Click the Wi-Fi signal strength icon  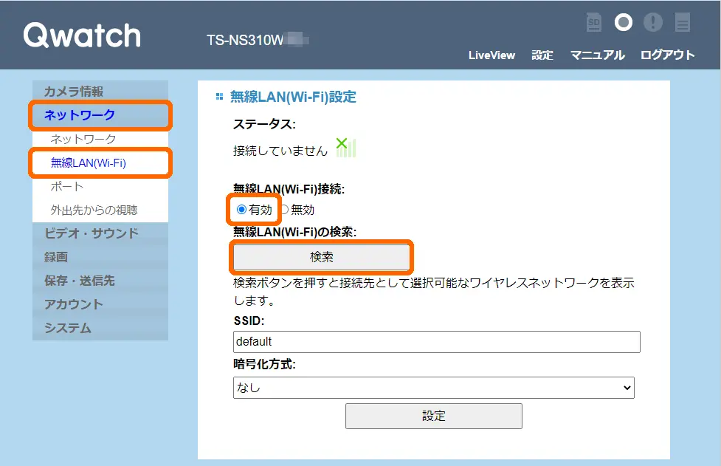click(x=345, y=148)
